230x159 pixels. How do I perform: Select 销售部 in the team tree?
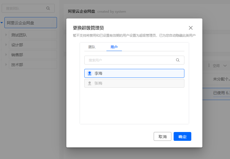[x=33, y=55]
